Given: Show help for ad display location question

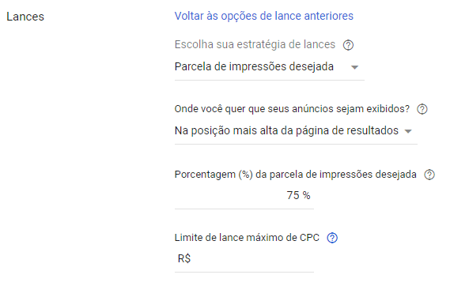Looking at the screenshot, I should pos(422,109).
